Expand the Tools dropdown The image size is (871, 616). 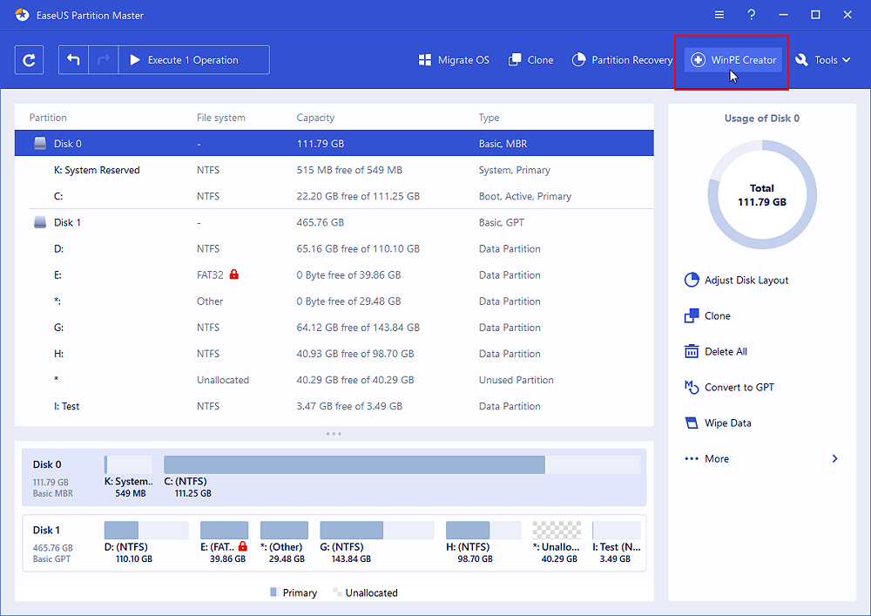(823, 60)
